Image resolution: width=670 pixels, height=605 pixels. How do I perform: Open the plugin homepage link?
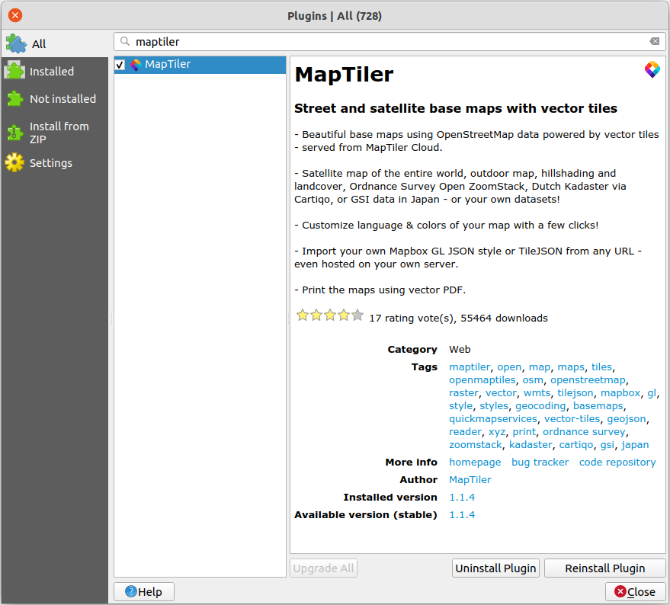475,463
